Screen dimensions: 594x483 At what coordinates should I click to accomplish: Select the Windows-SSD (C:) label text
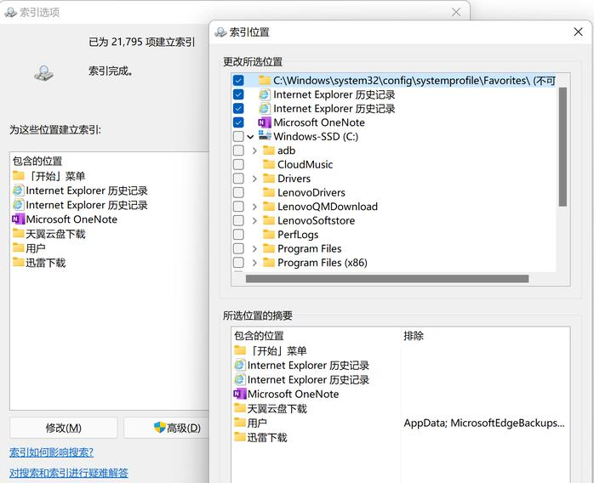pos(316,136)
